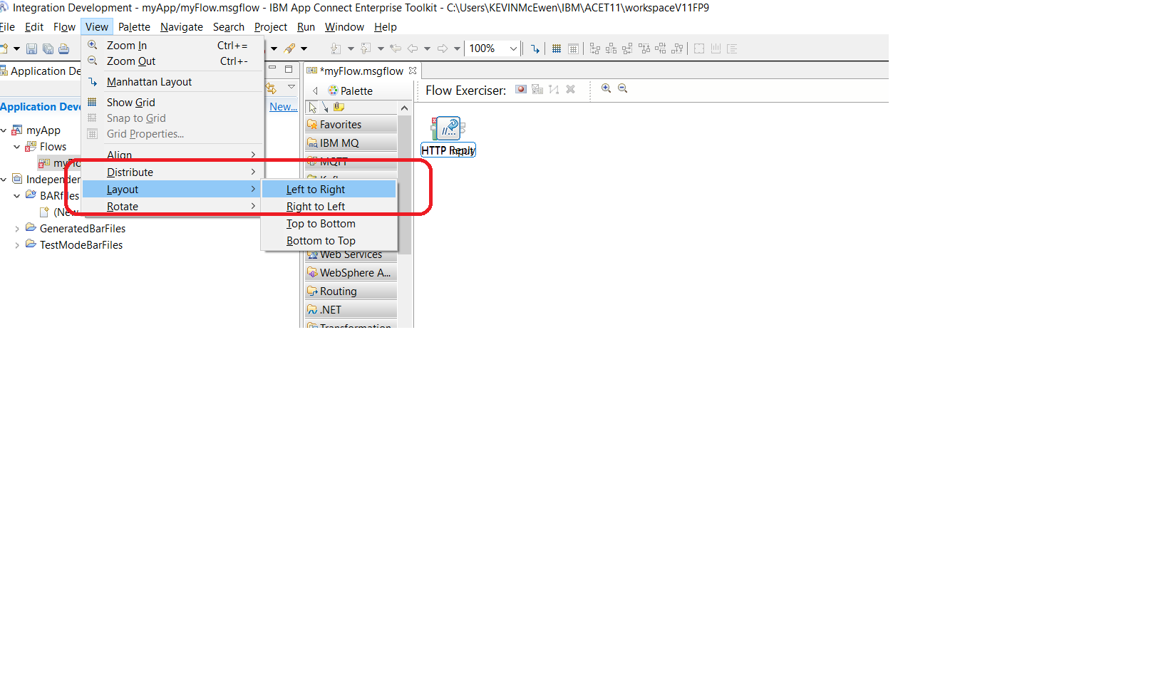1156x687 pixels.
Task: Open the .NET palette drawer
Action: pos(351,310)
